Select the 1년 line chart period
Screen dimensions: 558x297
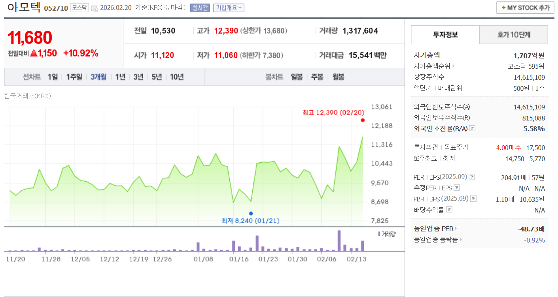[x=120, y=77]
